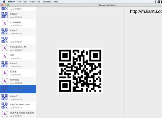Click the highlighted blue row's title text
Viewport: 162px width, 118px height.
tap(20, 88)
